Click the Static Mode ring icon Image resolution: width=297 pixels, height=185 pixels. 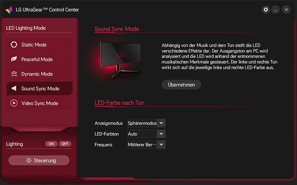point(14,45)
